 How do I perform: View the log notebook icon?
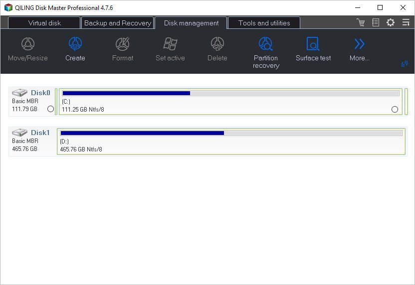[x=376, y=22]
